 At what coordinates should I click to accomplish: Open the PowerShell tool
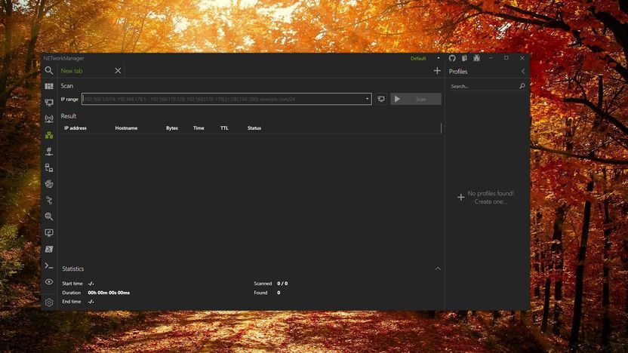49,249
